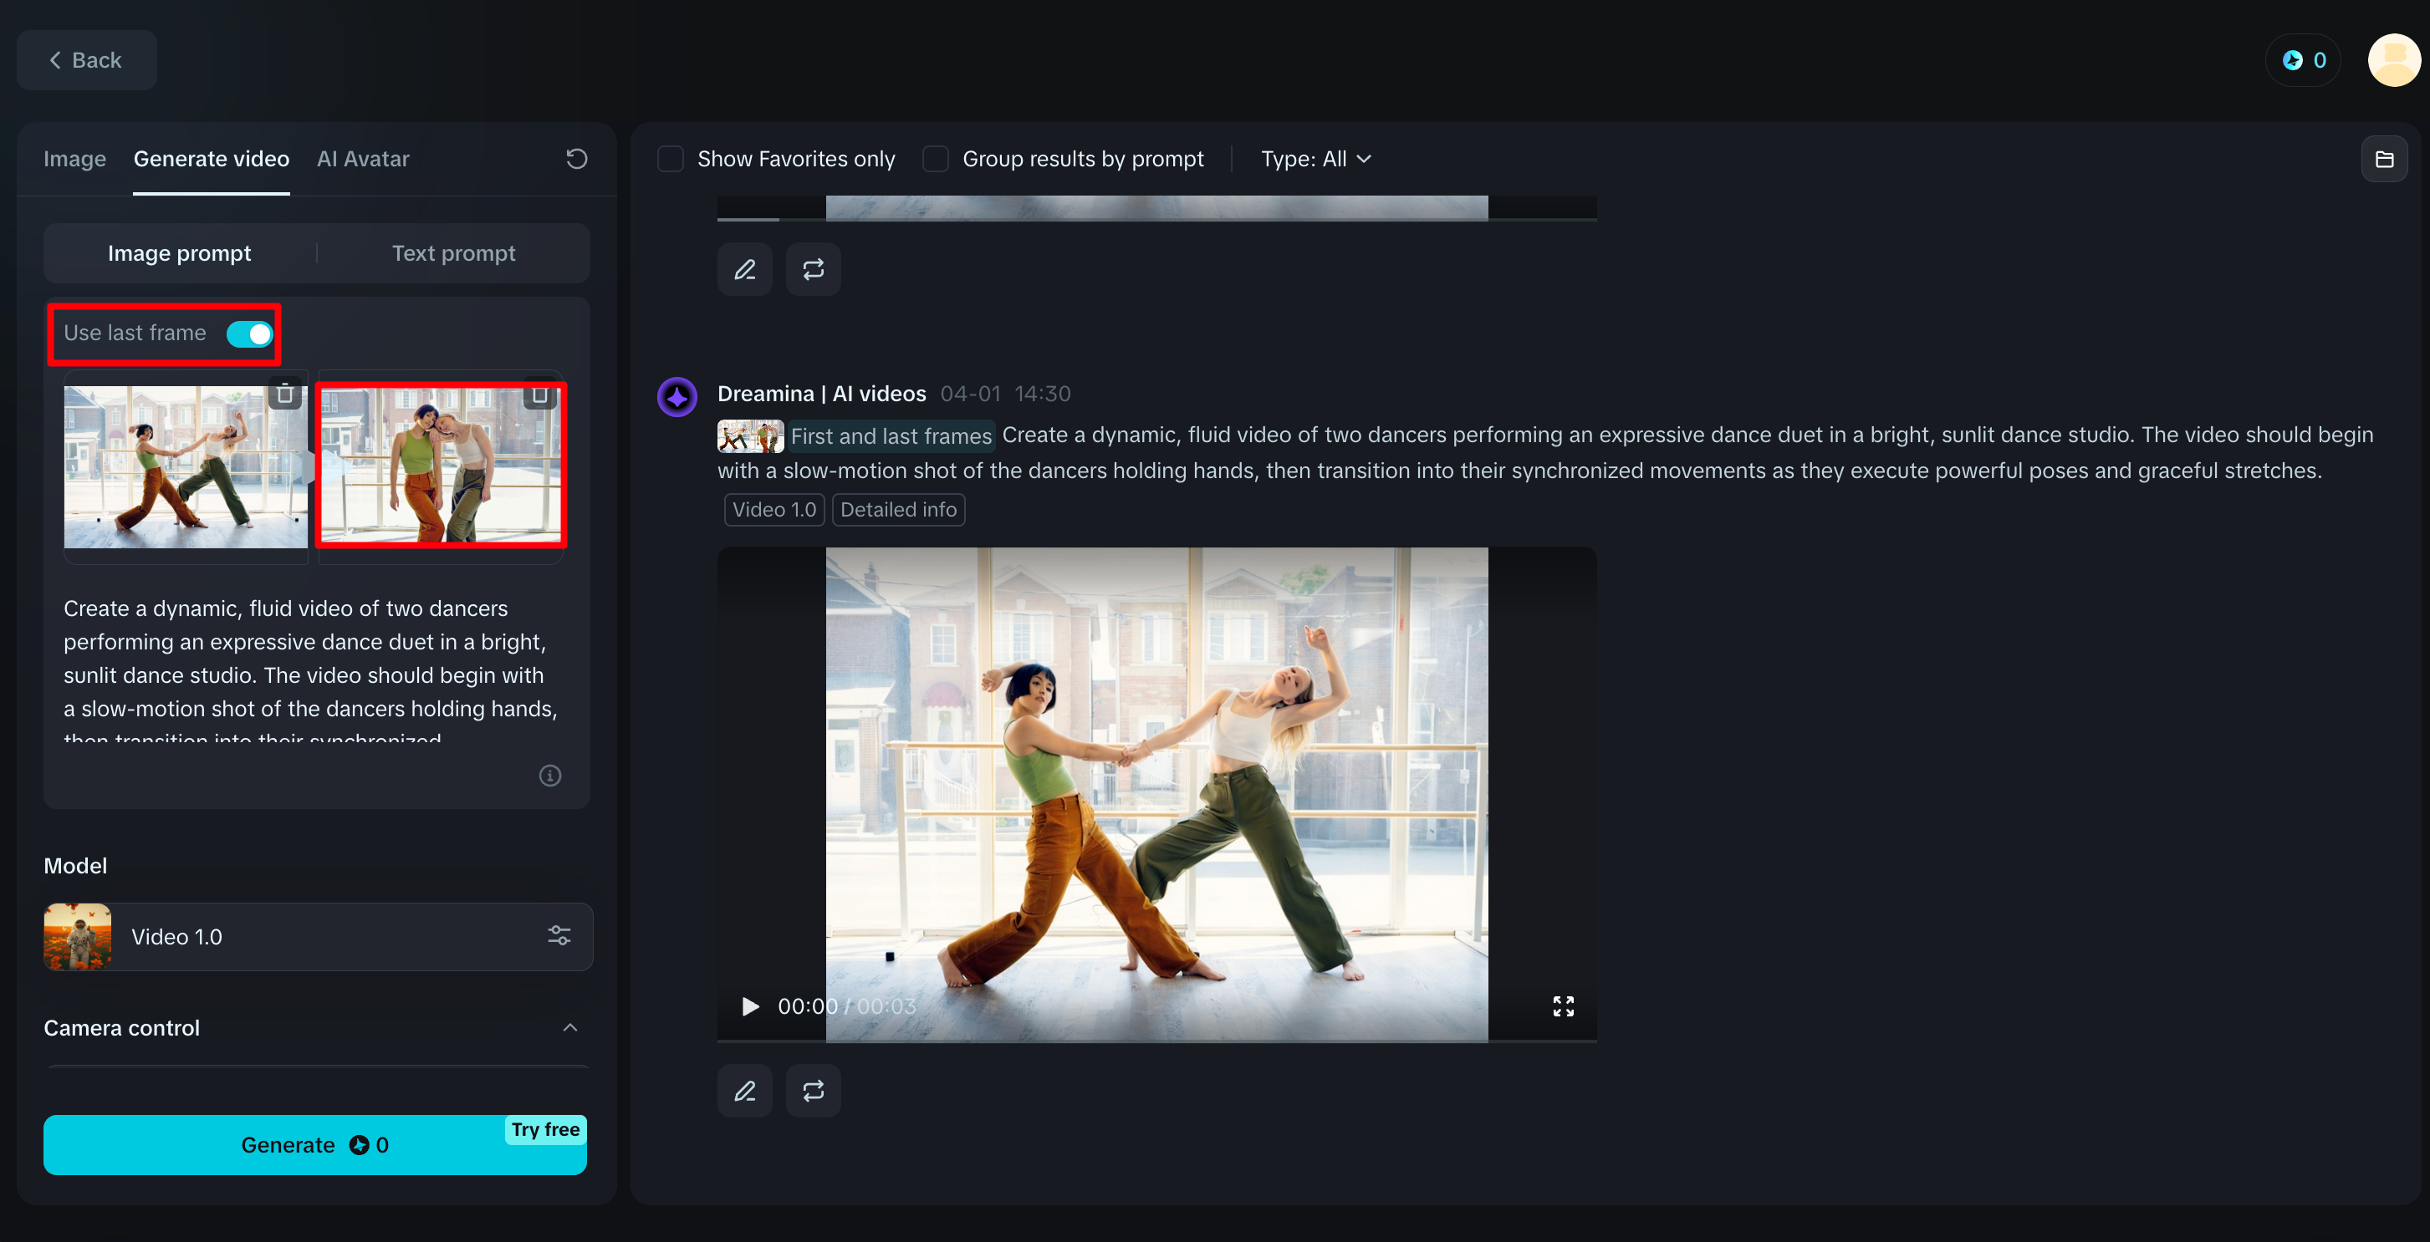Click the reset/refresh icon in left panel
Screen dimensions: 2430x1242
[x=576, y=159]
